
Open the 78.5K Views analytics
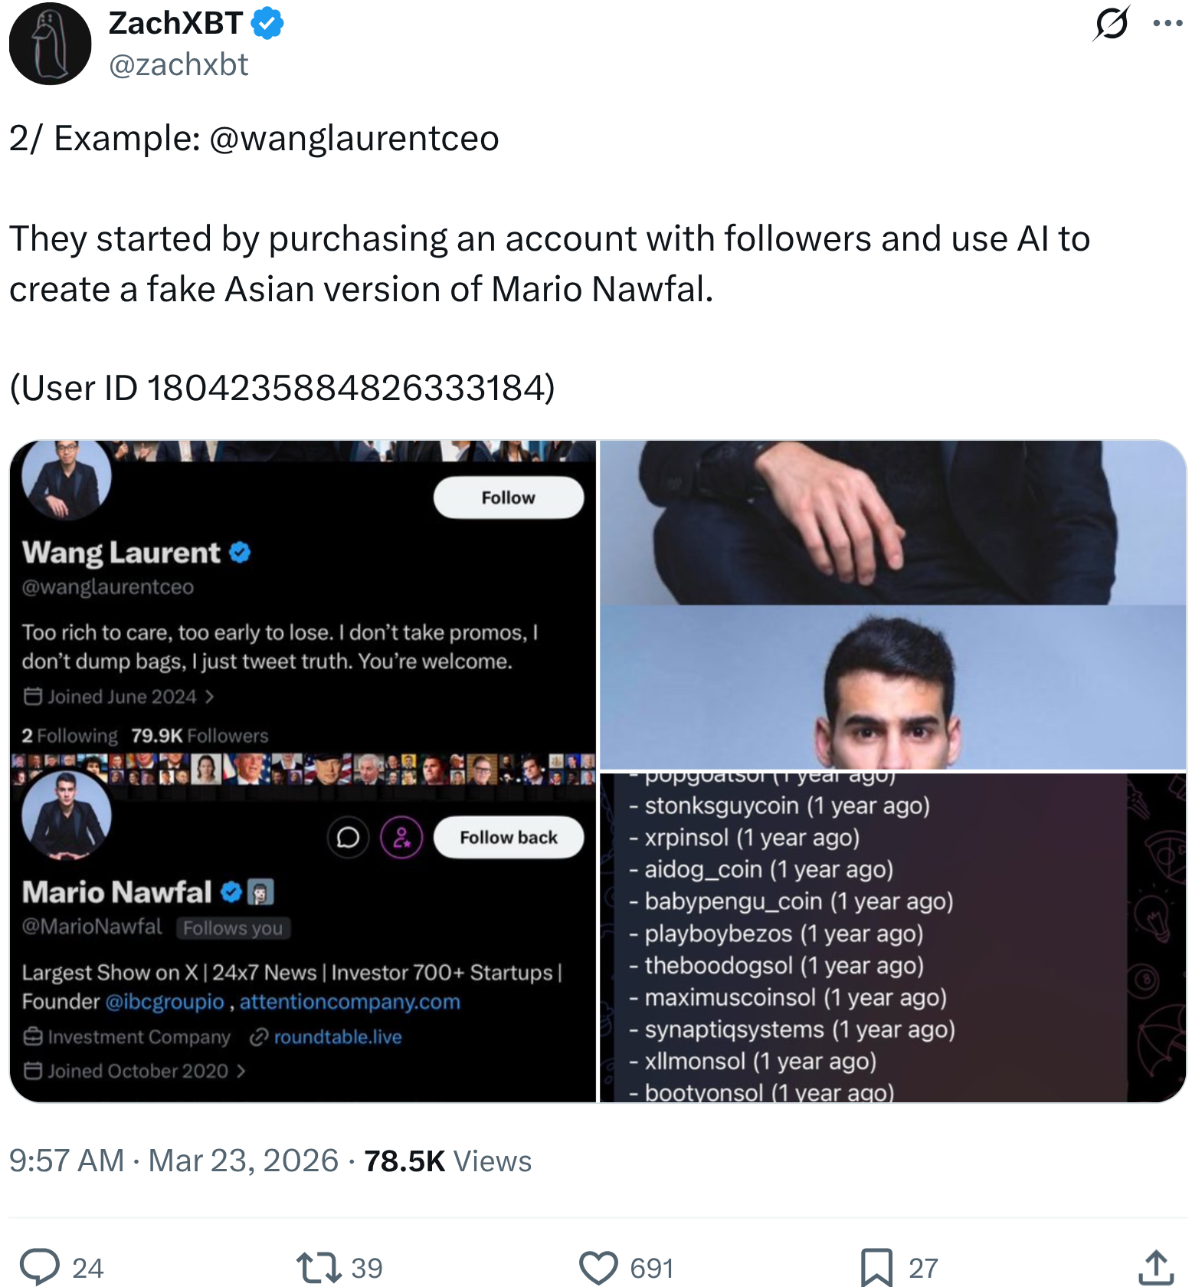[447, 1161]
